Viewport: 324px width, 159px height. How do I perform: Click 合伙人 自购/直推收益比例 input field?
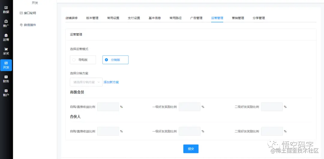108,131
